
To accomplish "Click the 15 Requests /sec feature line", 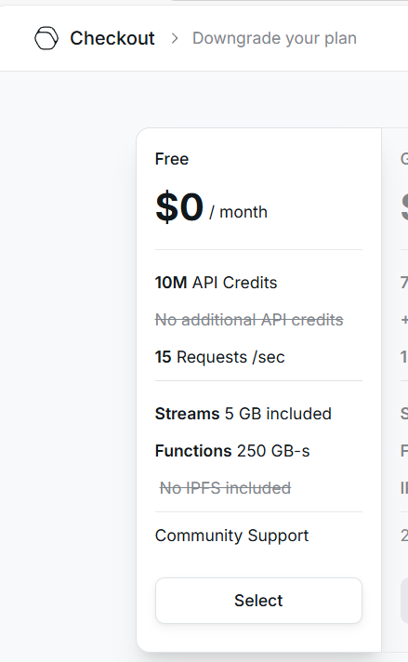I will tap(220, 357).
